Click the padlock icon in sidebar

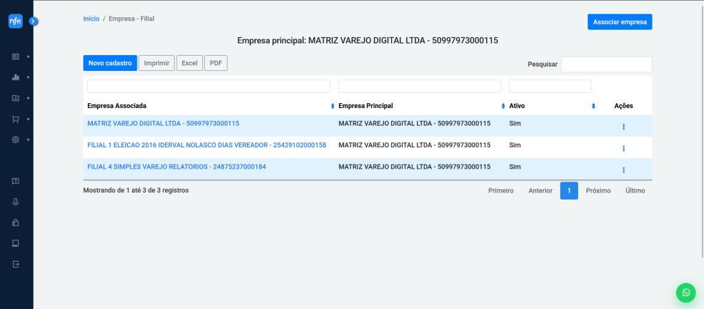[x=16, y=222]
